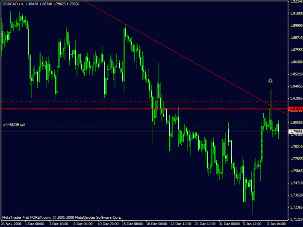
Task: Click the '1 Dec 00:00' time label
Action: click(x=34, y=224)
